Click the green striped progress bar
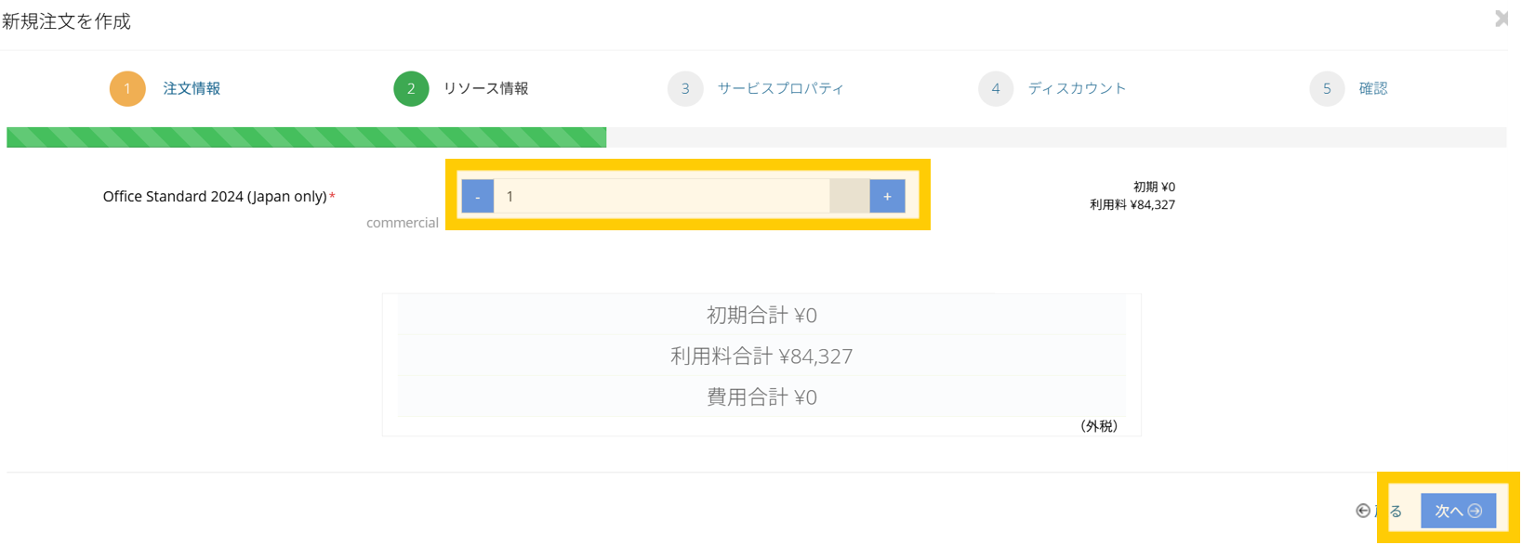 click(307, 137)
